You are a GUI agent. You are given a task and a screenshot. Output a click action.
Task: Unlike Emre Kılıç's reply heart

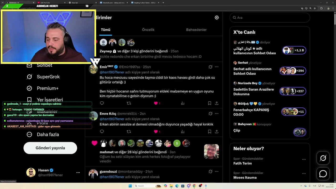click(x=156, y=132)
